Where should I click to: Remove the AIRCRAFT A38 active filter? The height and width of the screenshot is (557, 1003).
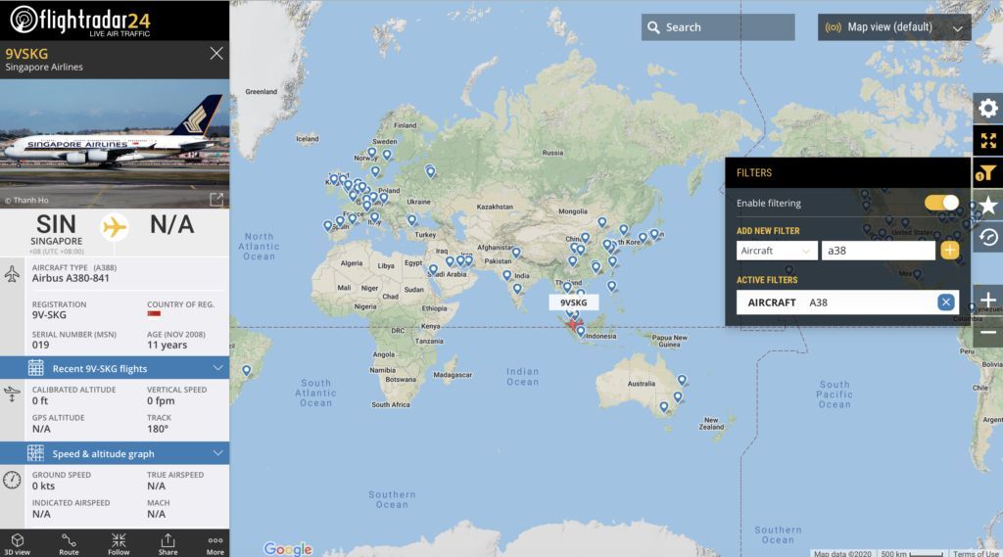[945, 302]
